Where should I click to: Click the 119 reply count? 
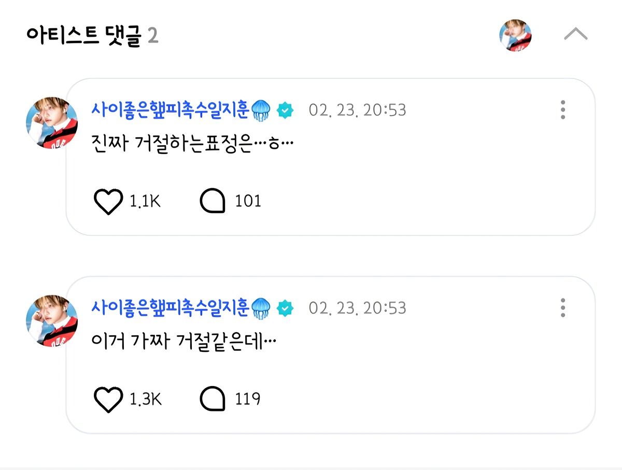coord(248,400)
